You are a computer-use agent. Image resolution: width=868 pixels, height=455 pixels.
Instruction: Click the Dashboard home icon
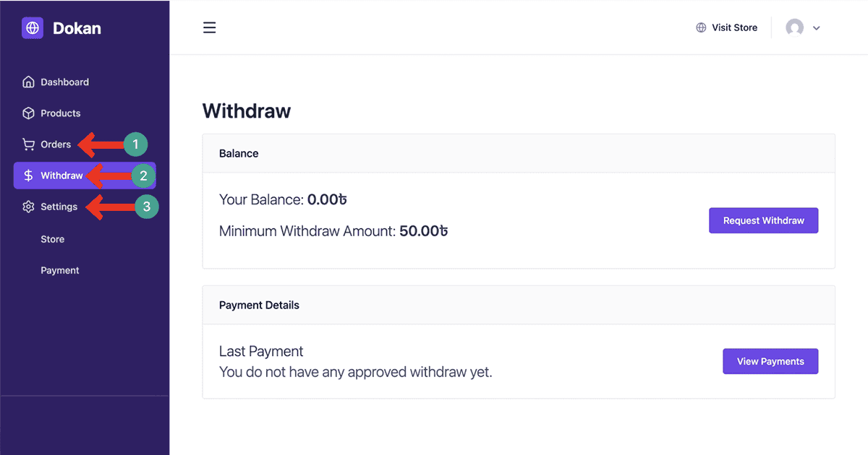pos(28,82)
